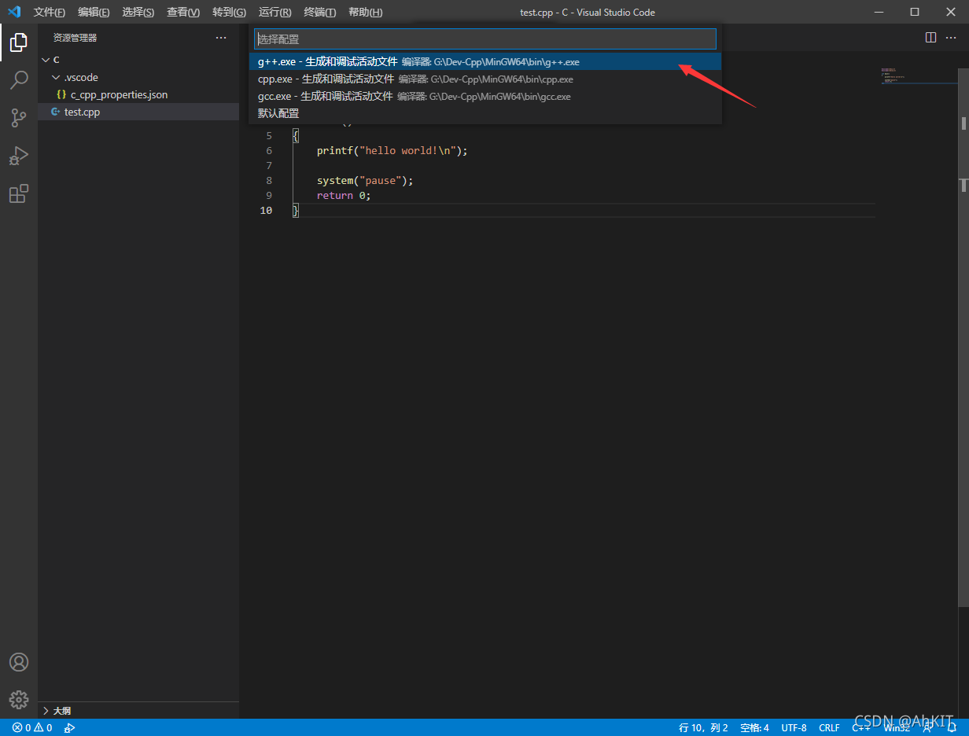This screenshot has width=969, height=736.
Task: Focus the 选择配置 input box
Action: (x=485, y=39)
